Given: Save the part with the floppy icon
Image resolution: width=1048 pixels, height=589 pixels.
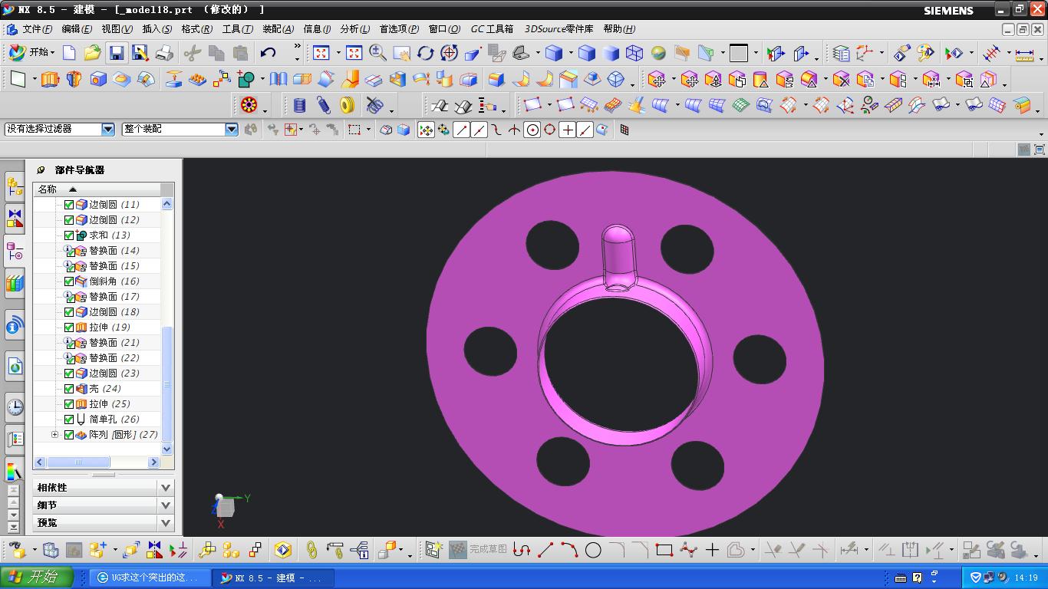Looking at the screenshot, I should pos(117,53).
